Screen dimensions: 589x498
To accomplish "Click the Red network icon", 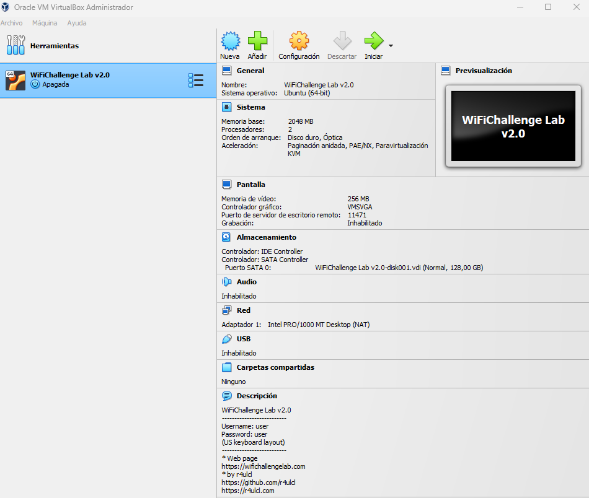I will coord(226,310).
